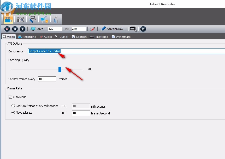Expand the ScreenDraw dropdown arrow
Image resolution: width=225 pixels, height=159 pixels.
click(x=126, y=29)
